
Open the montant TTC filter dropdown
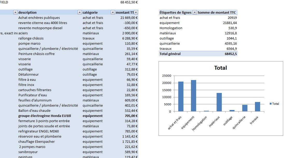pos(136,12)
